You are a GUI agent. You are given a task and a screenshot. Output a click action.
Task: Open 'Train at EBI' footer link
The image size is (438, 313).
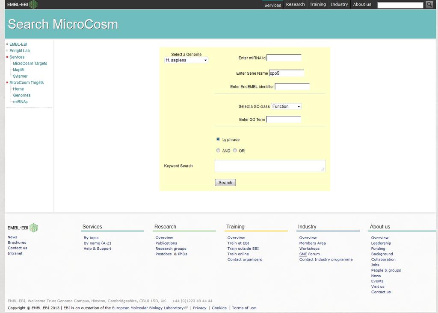pyautogui.click(x=238, y=243)
